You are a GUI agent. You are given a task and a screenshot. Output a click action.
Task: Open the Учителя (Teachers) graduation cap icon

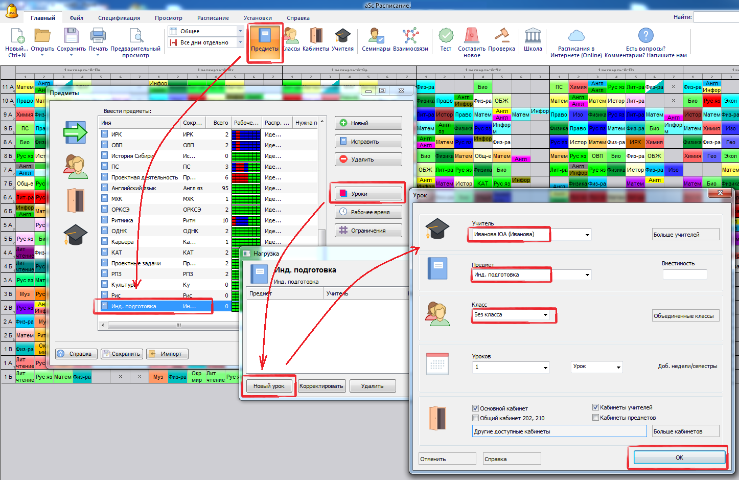tap(342, 39)
